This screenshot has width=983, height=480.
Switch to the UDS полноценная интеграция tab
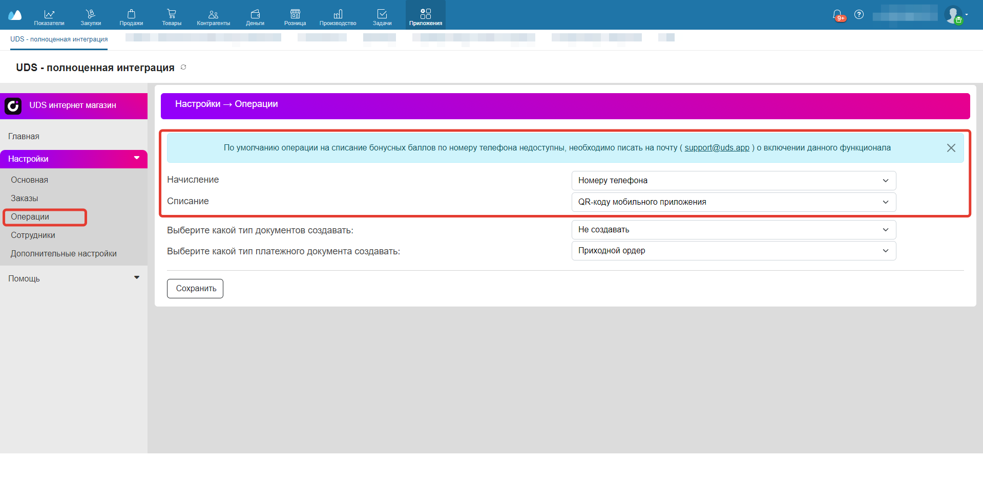[59, 39]
